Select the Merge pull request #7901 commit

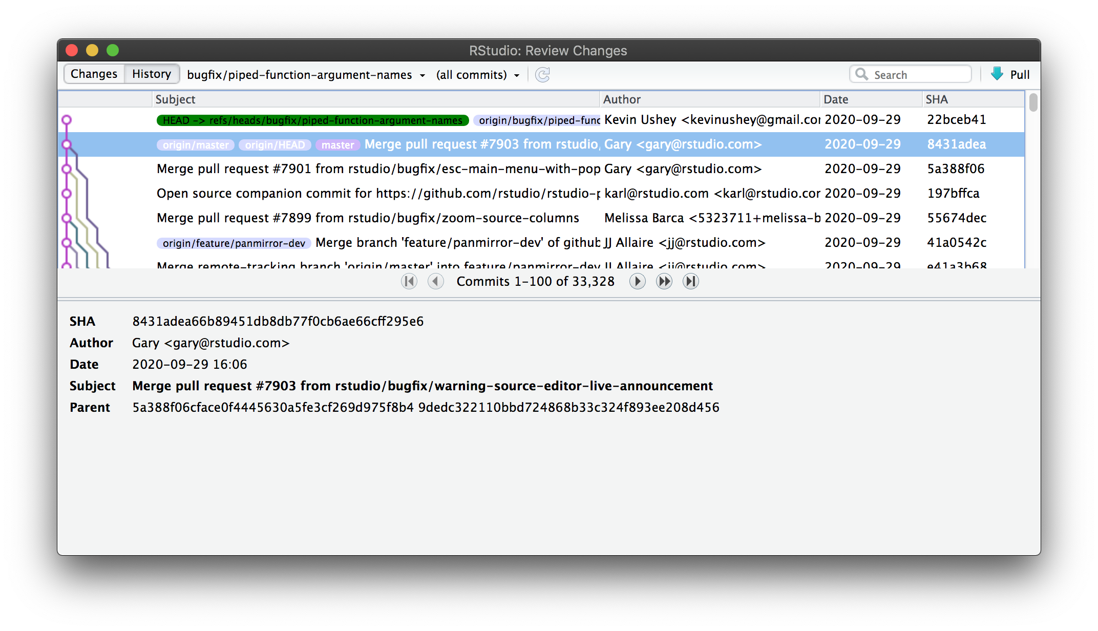click(x=541, y=169)
